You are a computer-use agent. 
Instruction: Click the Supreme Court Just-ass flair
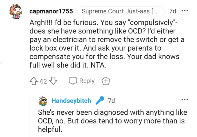[120, 12]
